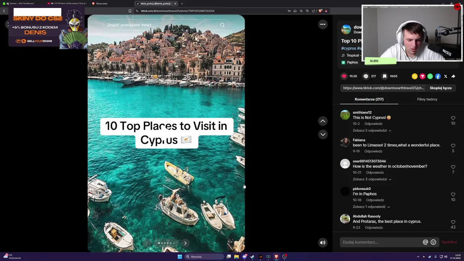Open more share options arrow

point(453,76)
